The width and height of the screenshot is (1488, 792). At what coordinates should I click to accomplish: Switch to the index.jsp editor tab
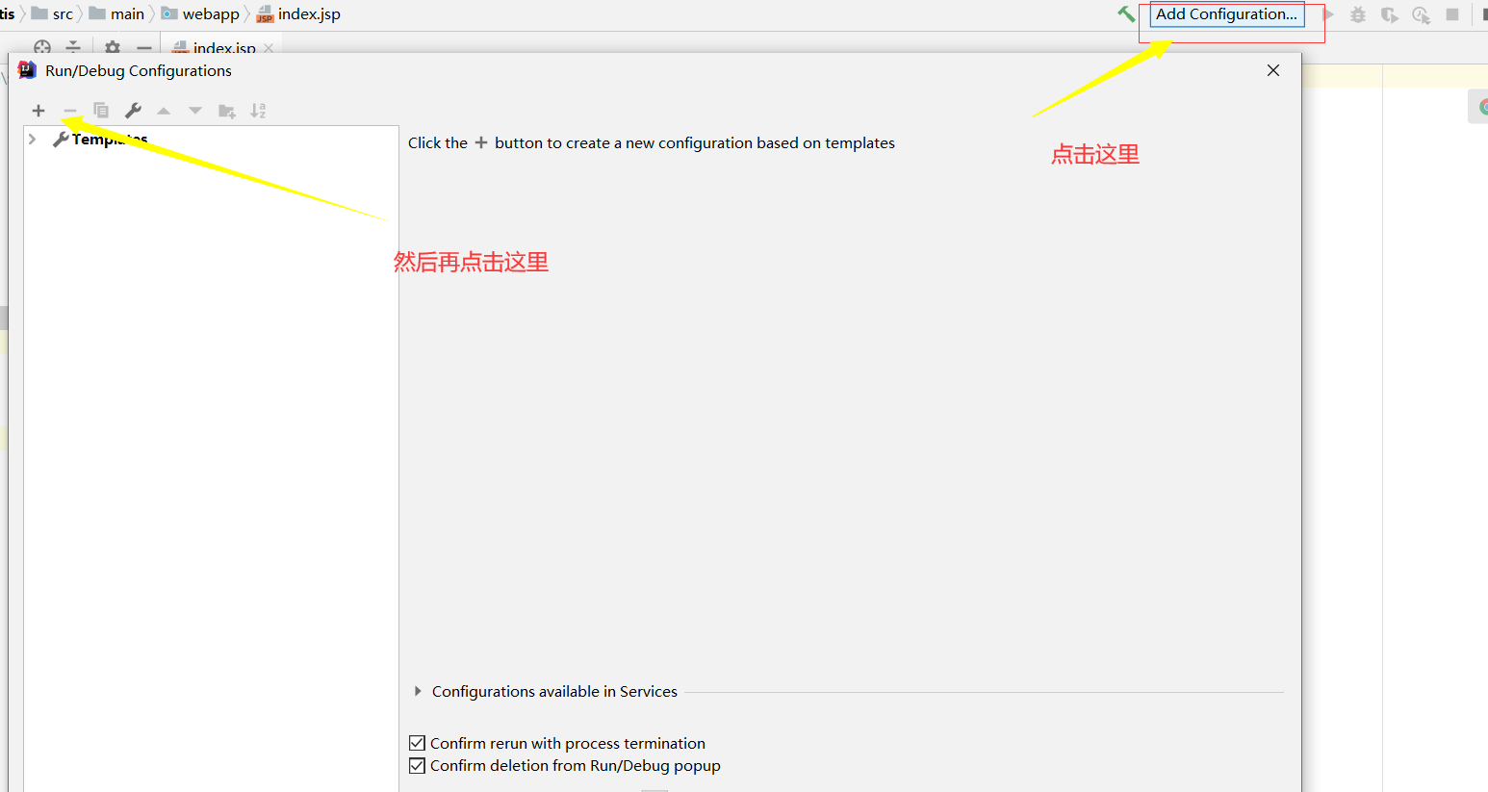tap(224, 48)
